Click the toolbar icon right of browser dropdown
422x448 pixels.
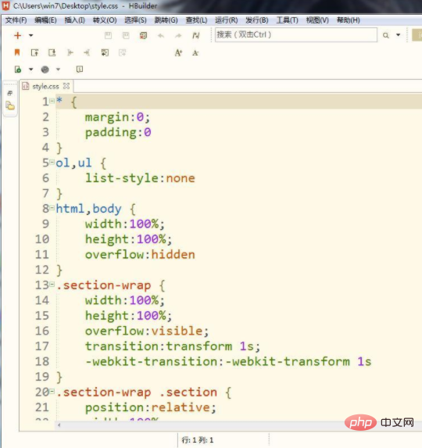coord(80,69)
